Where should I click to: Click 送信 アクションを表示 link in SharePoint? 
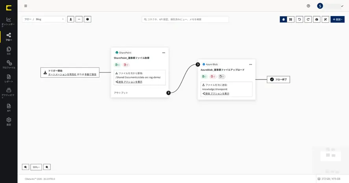click(x=130, y=82)
